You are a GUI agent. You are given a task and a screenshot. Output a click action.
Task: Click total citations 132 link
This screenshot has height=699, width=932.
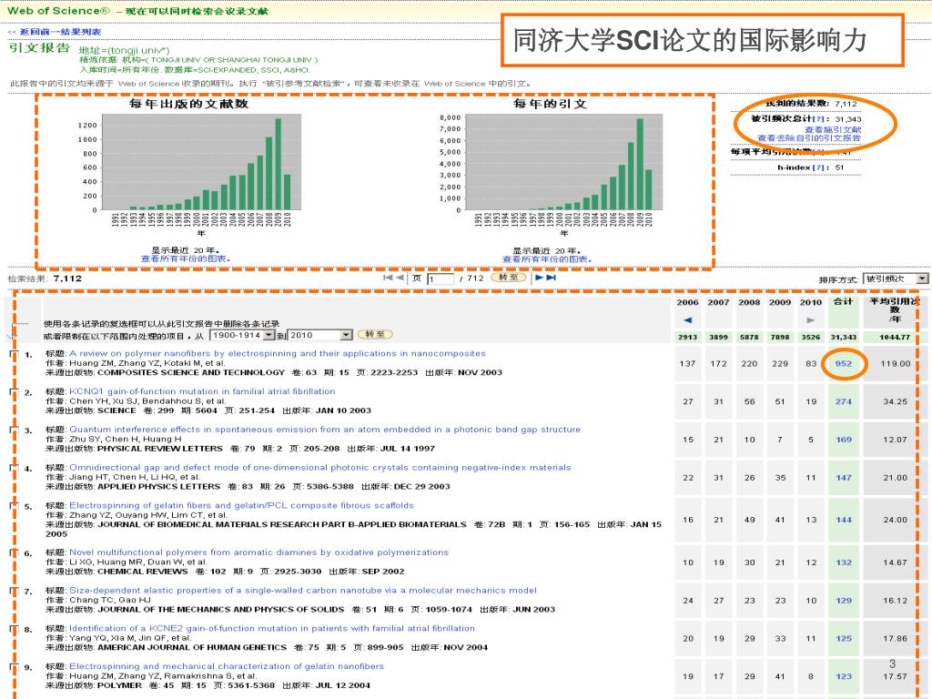pos(844,562)
